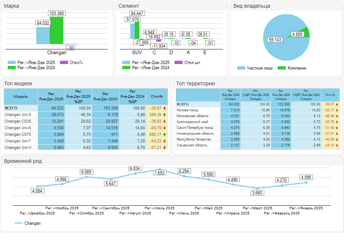
Task: Toggle Откл шт. legend in Сегмент chart
Action: click(x=188, y=63)
